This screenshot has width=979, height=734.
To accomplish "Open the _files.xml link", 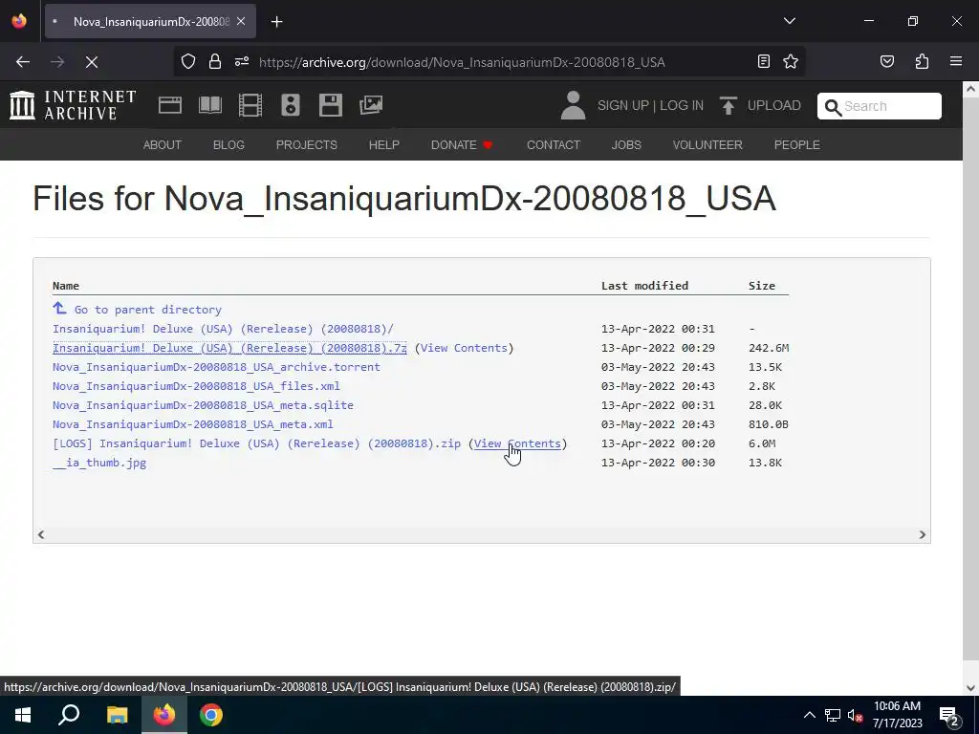I will point(196,386).
